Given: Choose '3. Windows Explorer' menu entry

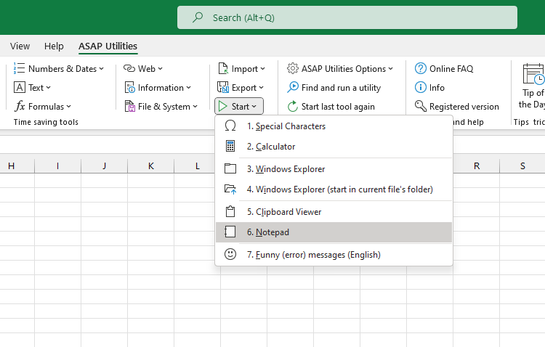Looking at the screenshot, I should [x=334, y=169].
